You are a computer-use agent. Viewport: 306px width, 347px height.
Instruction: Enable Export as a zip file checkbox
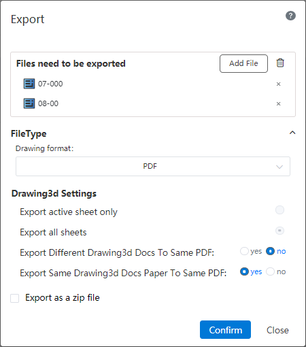click(15, 298)
